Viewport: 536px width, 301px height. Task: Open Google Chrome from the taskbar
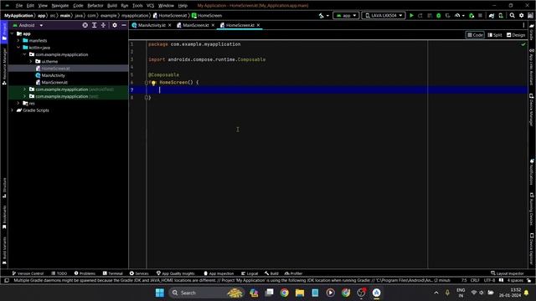(x=284, y=293)
